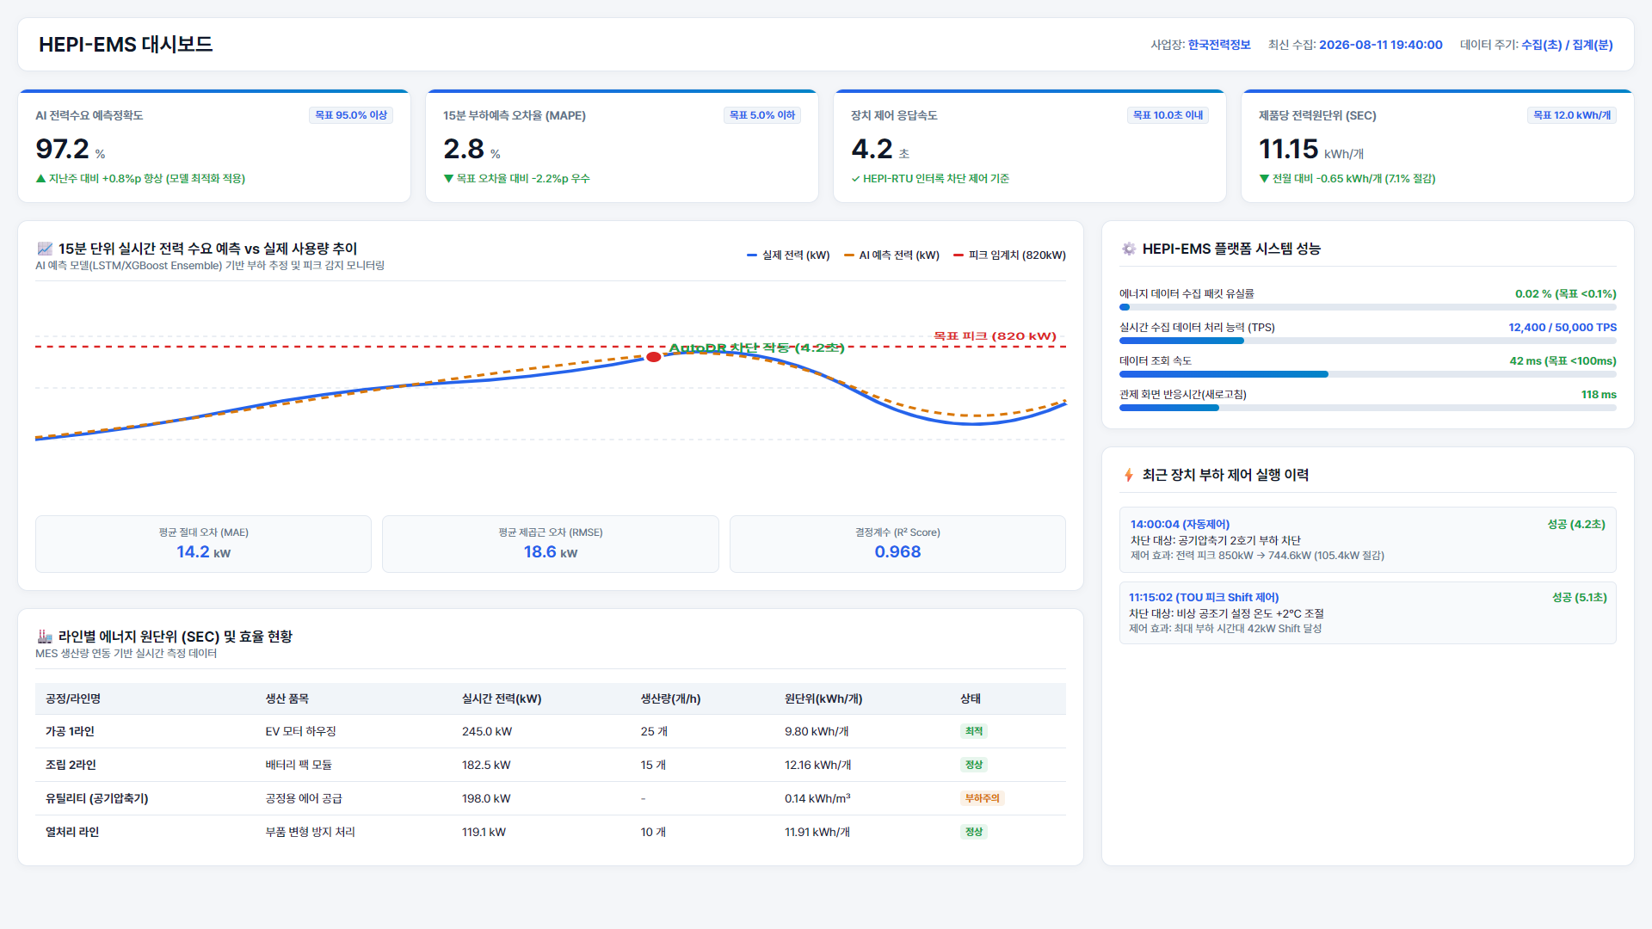Click the 수집(초) / 집계(분) data cycle link
Viewport: 1652px width, 929px height.
1567,45
